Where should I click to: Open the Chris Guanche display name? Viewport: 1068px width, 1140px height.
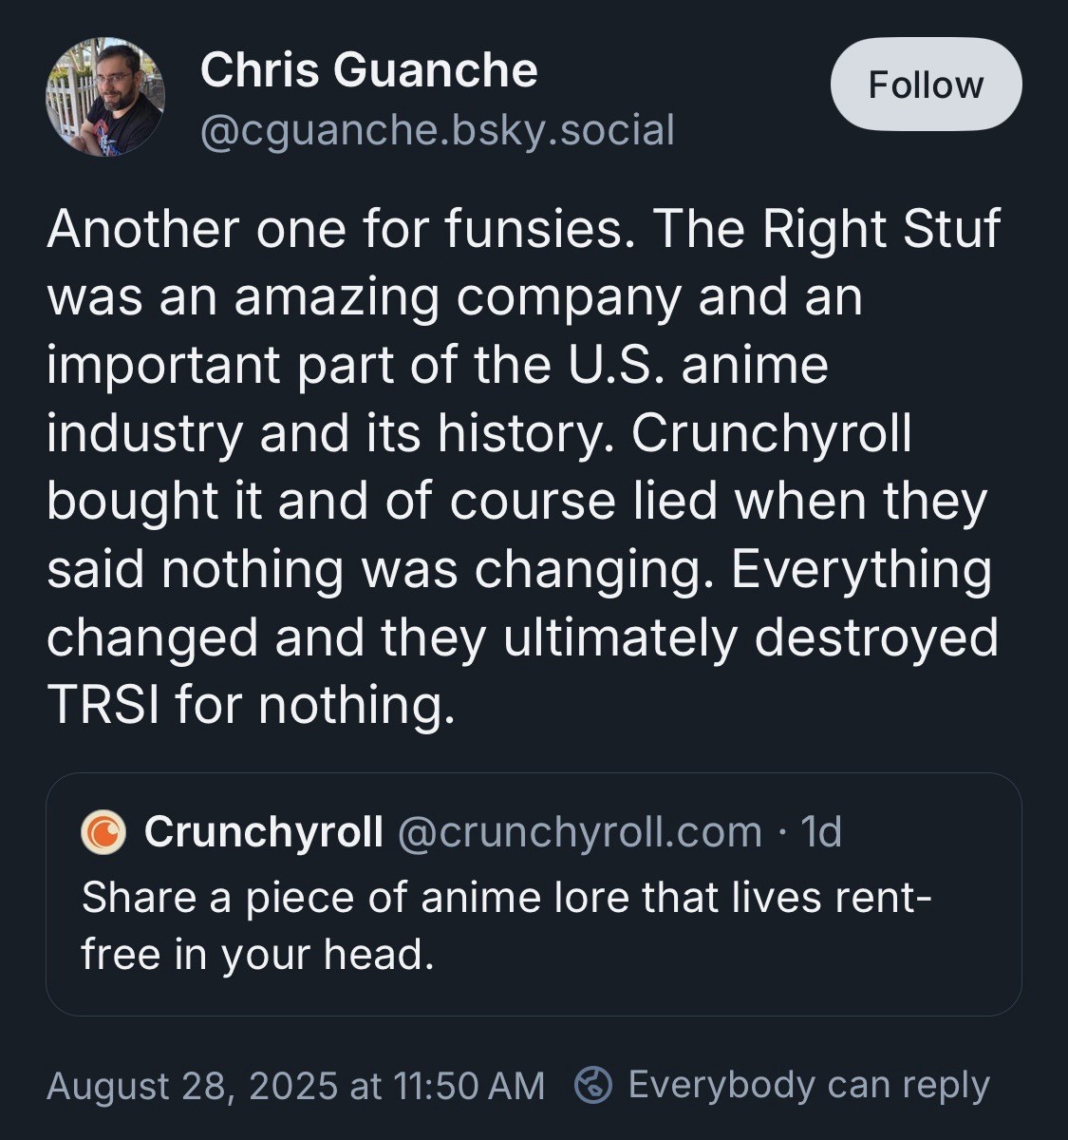(x=368, y=70)
